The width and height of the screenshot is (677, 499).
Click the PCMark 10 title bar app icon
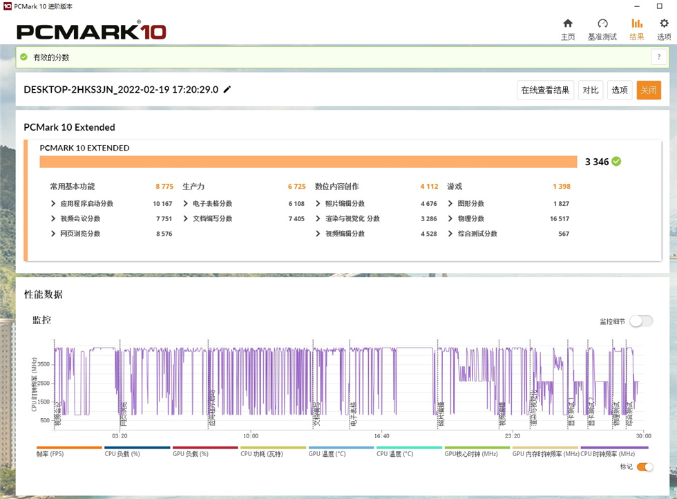tap(8, 6)
